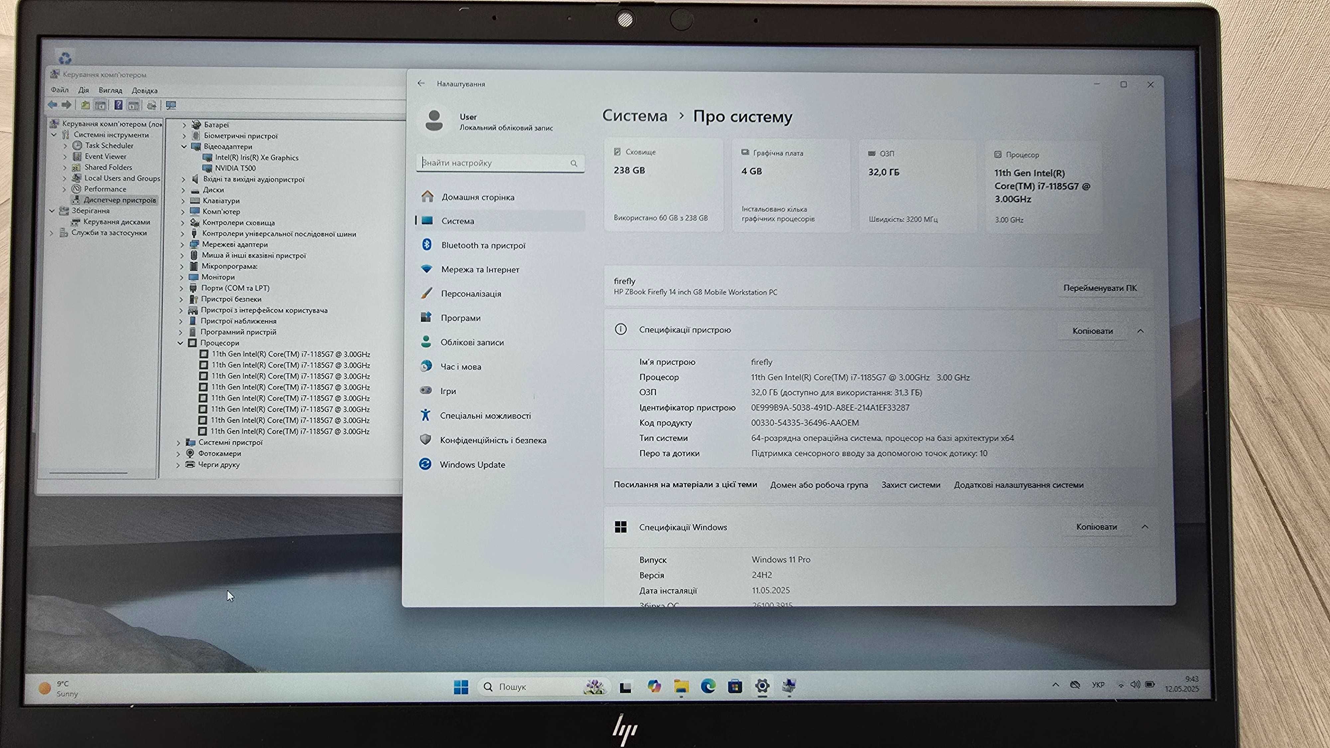Open Захист системи link
Viewport: 1330px width, 748px height.
[911, 485]
